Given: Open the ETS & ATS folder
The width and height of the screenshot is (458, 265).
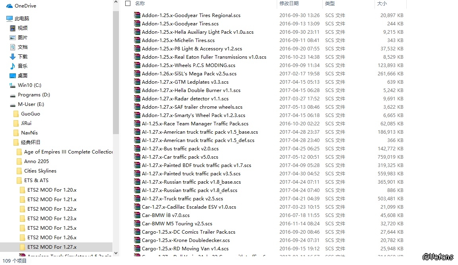Looking at the screenshot, I should tap(36, 181).
